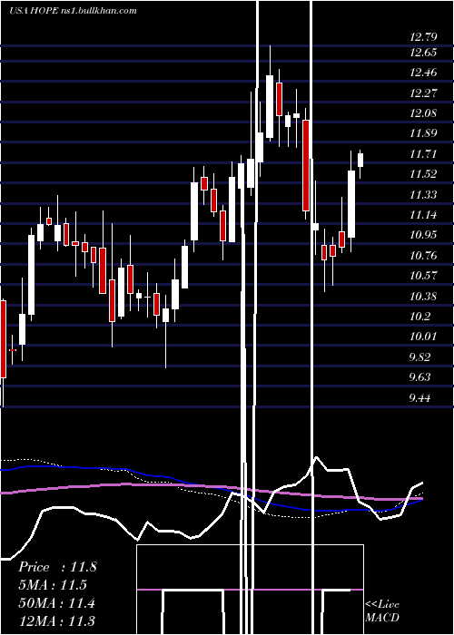The width and height of the screenshot is (454, 635).
Task: Click the 12.46 price axis label
Action: [x=423, y=73]
